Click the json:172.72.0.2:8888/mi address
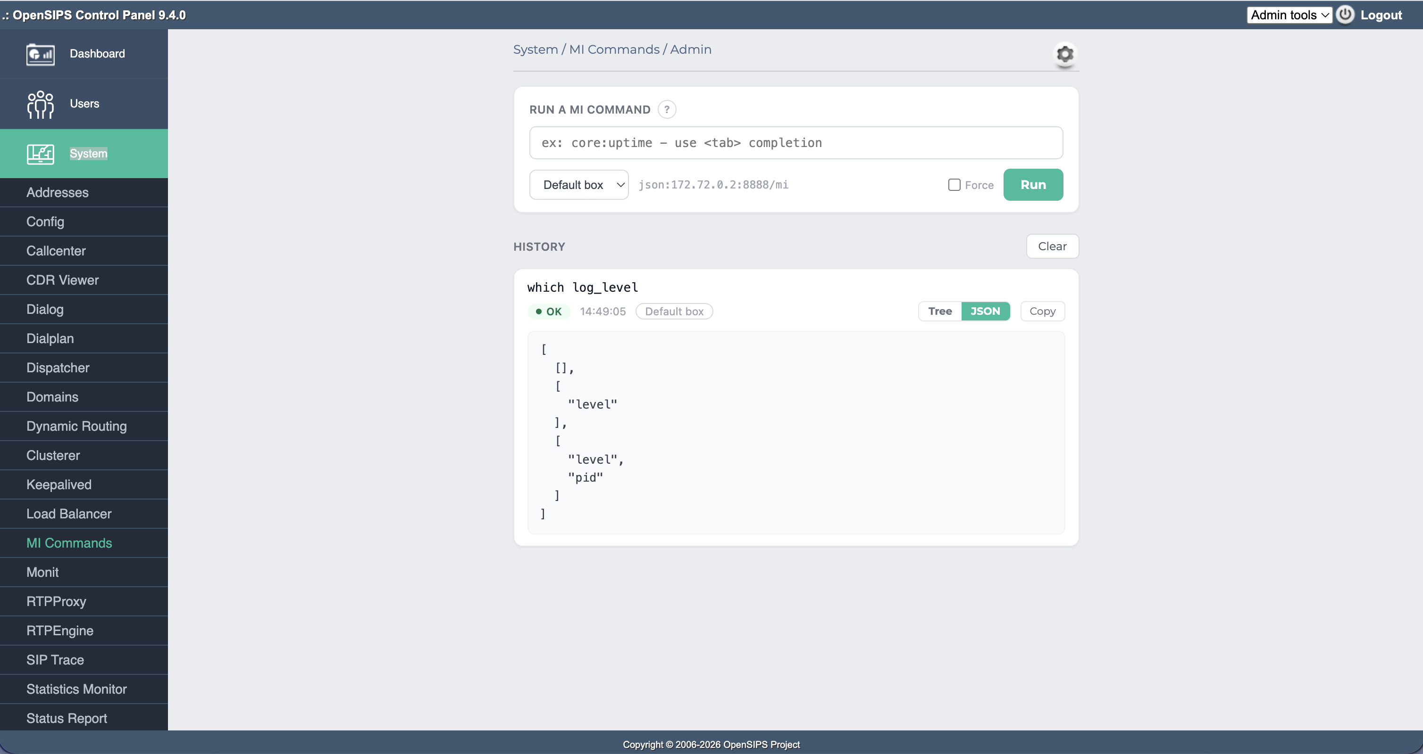 pyautogui.click(x=713, y=185)
